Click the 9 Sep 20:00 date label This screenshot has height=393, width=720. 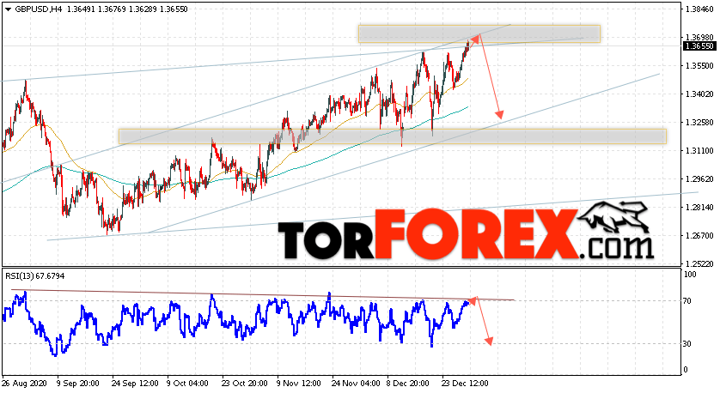pos(78,384)
